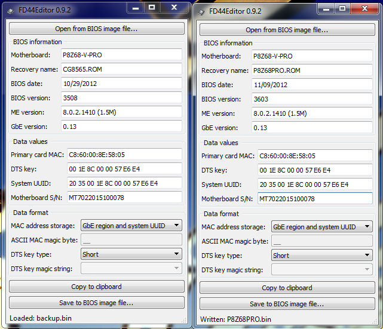Minimize the left FD44Editor window
This screenshot has width=383, height=329.
[x=135, y=8]
